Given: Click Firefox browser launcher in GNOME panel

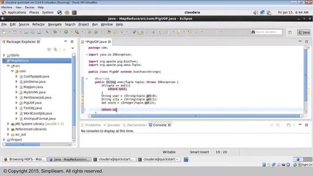Looking at the screenshot, I should pos(59,12).
